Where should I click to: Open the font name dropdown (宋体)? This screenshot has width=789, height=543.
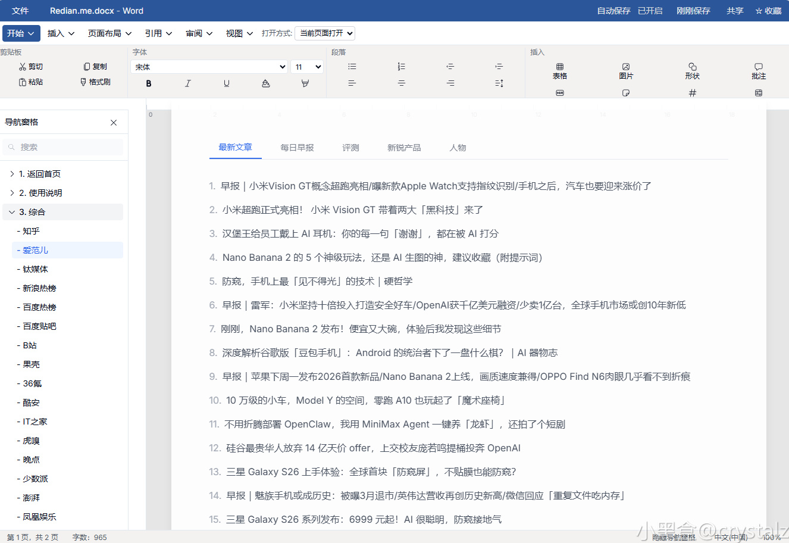(x=209, y=67)
